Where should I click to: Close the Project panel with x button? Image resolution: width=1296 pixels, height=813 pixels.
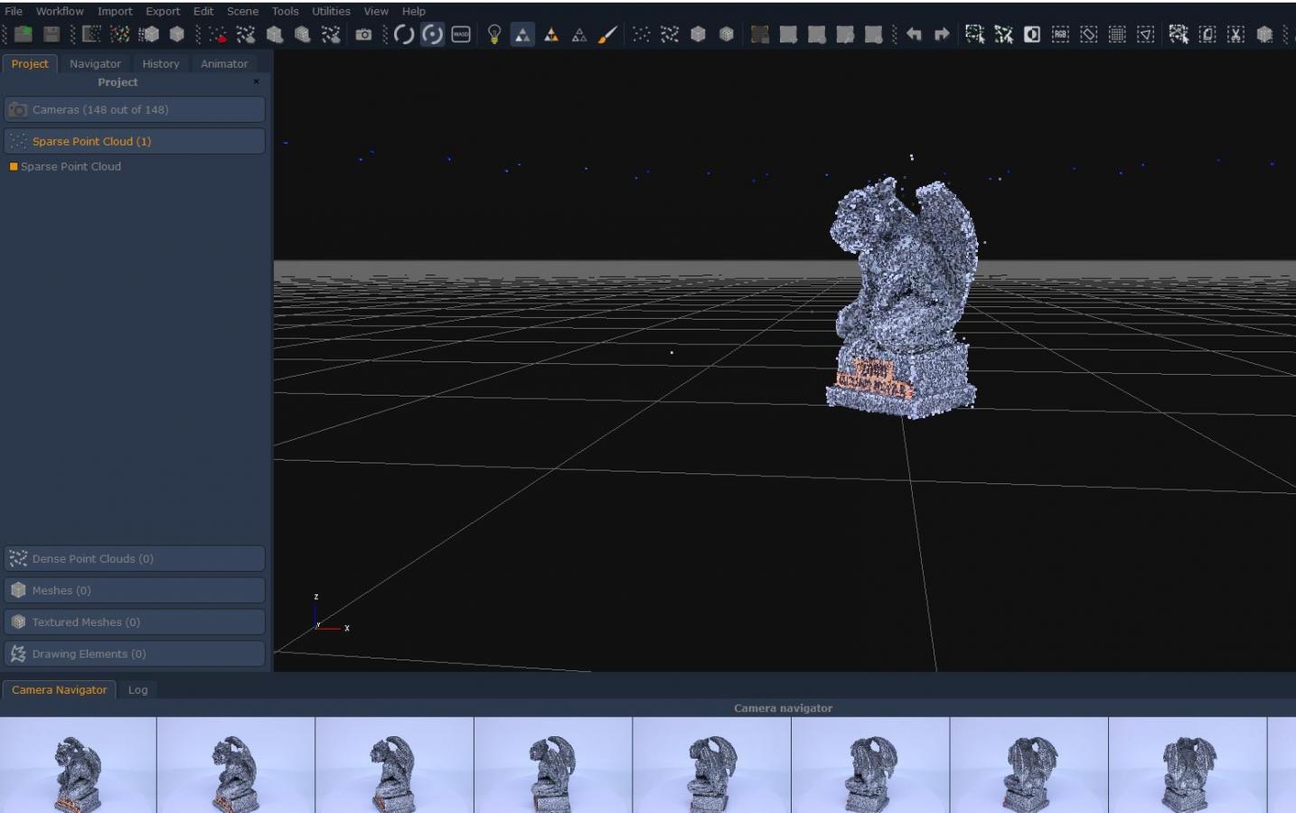tap(257, 81)
